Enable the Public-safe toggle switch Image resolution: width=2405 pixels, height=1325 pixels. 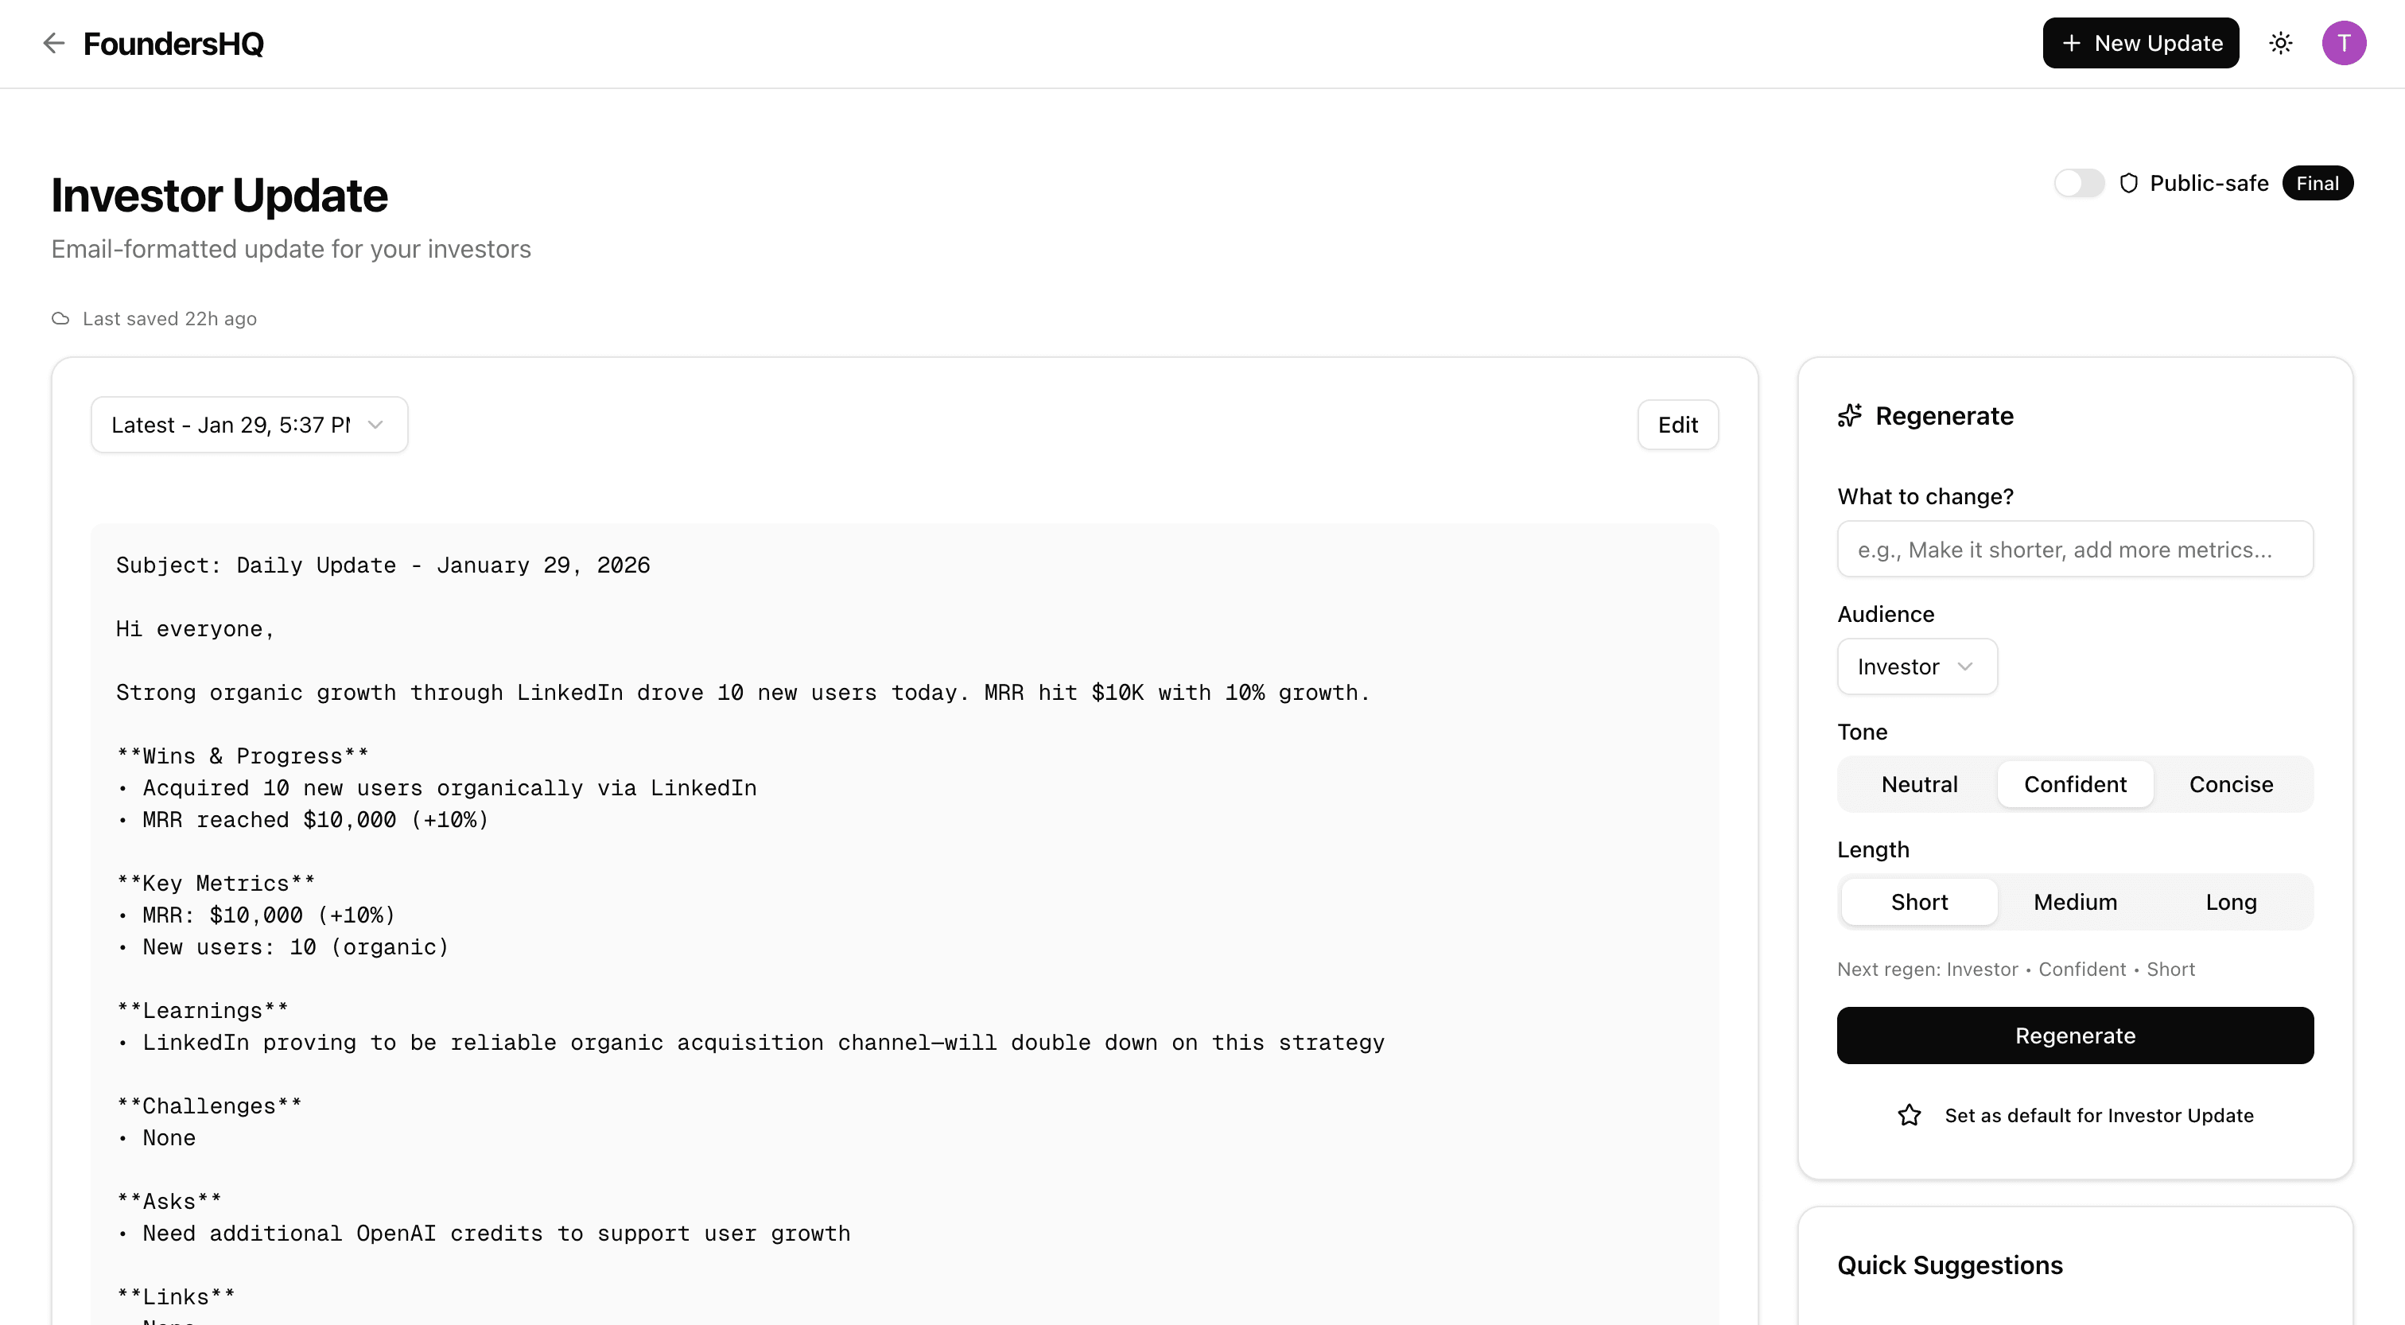click(2078, 183)
